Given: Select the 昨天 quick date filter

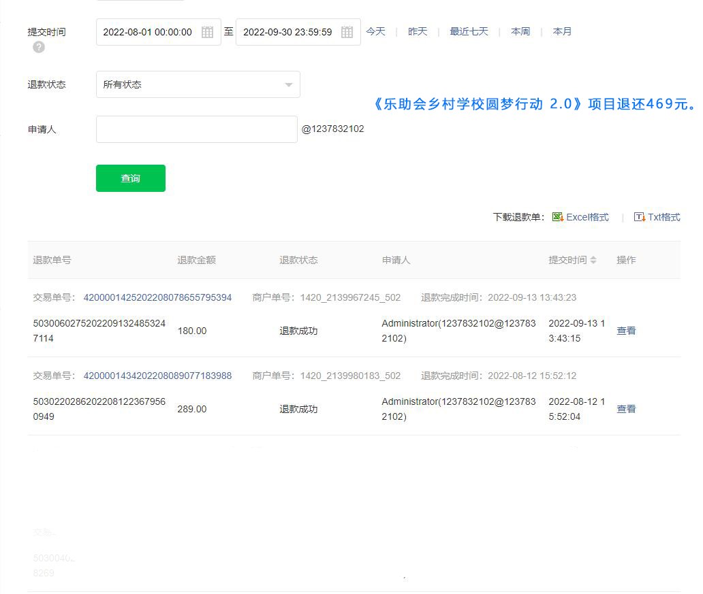Looking at the screenshot, I should point(418,31).
